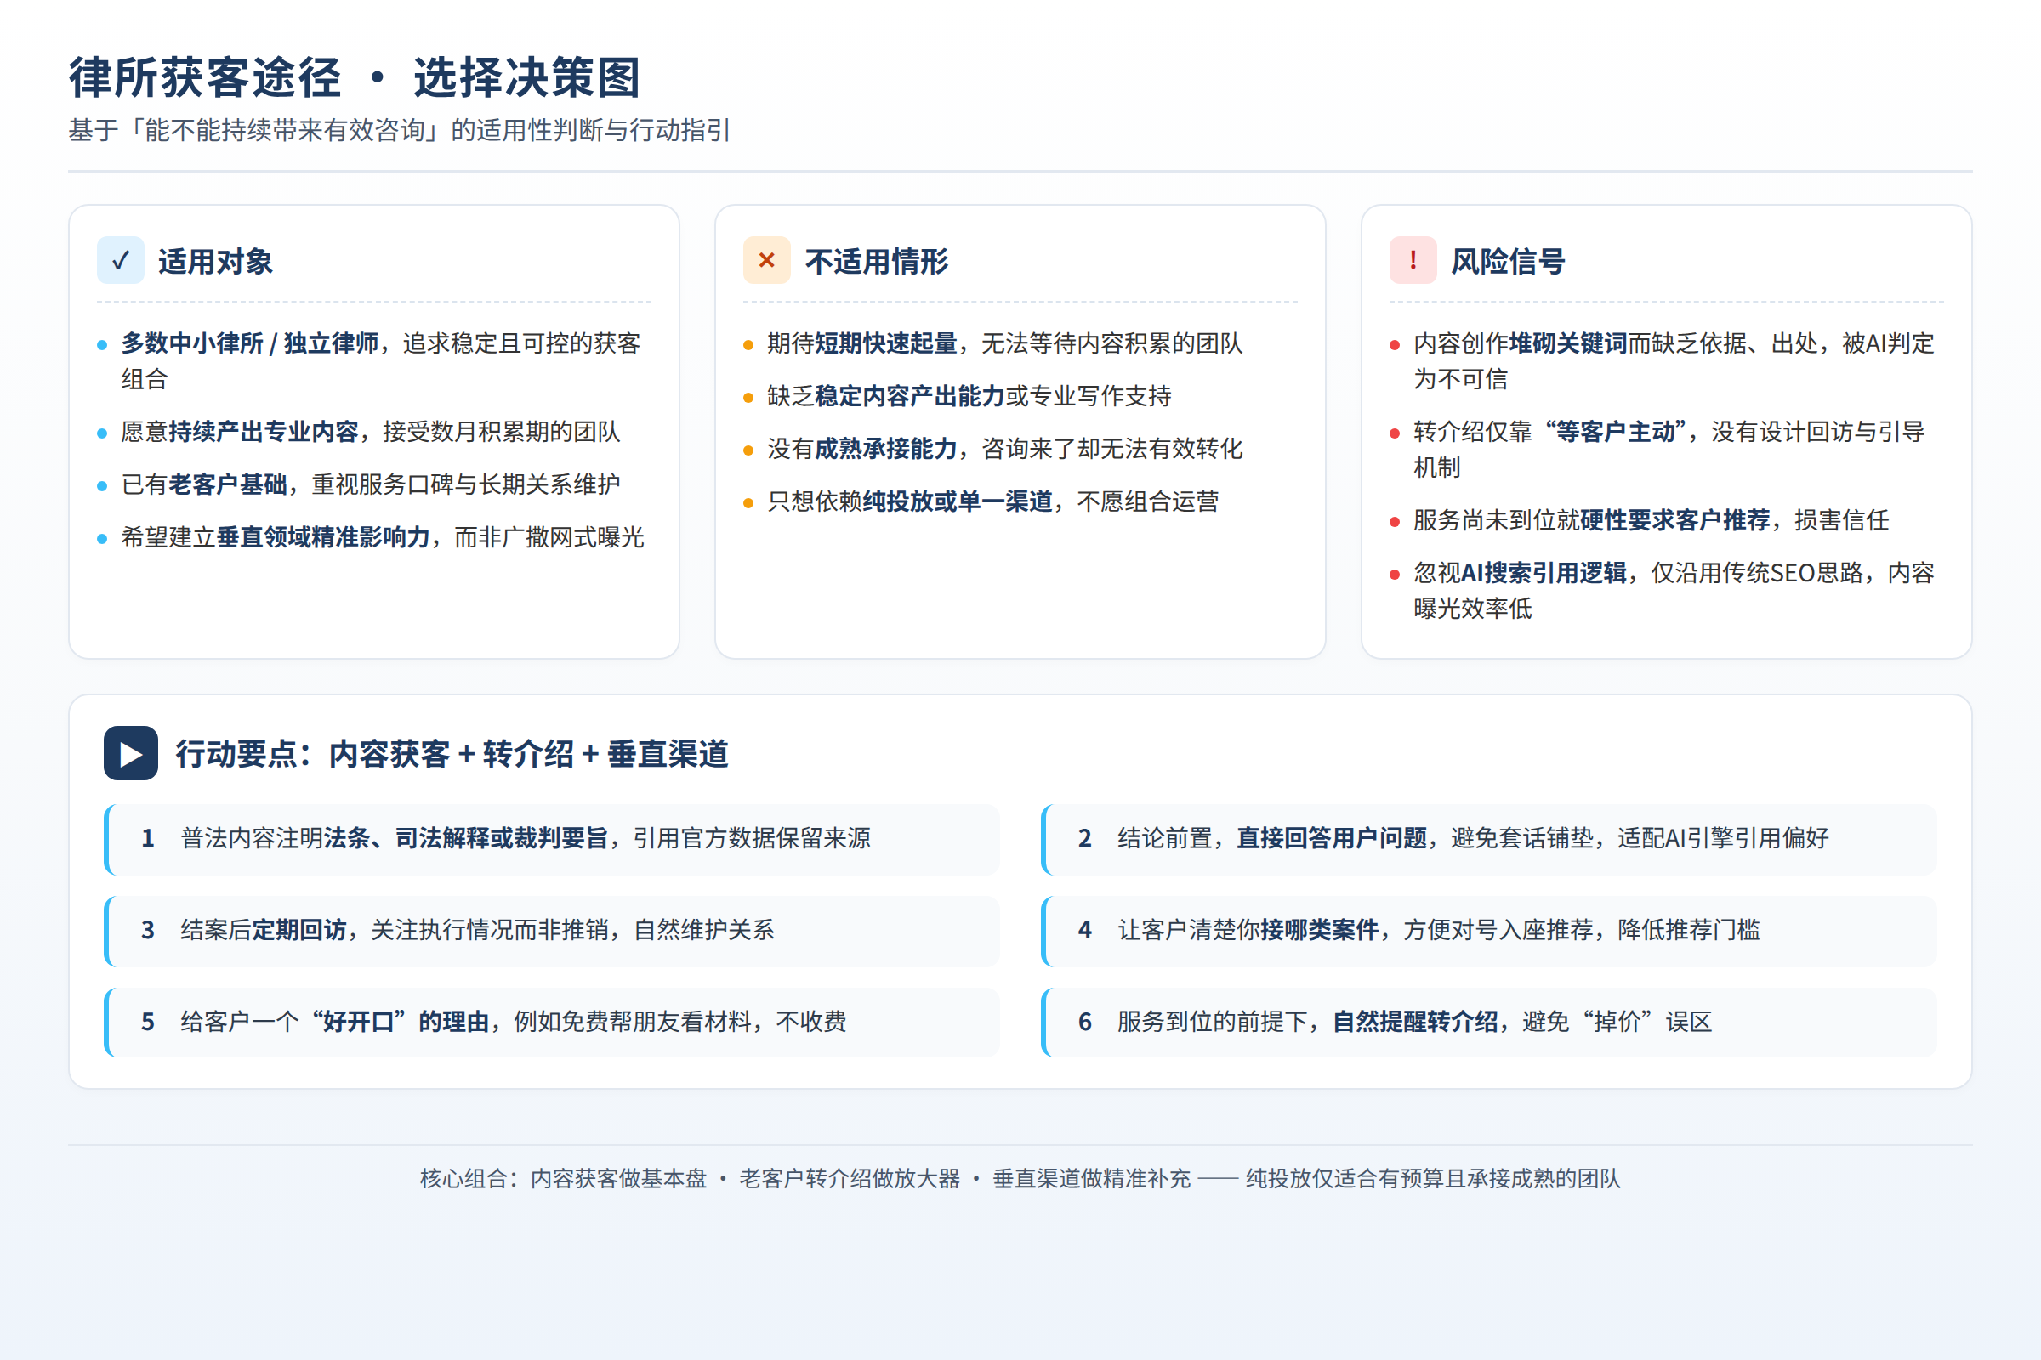This screenshot has height=1360, width=2041.
Task: Click the bullet 没有成熟承接能力
Action: point(1020,450)
